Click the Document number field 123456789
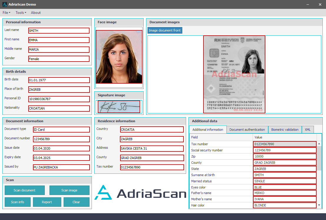The image size is (326, 220). click(61, 139)
